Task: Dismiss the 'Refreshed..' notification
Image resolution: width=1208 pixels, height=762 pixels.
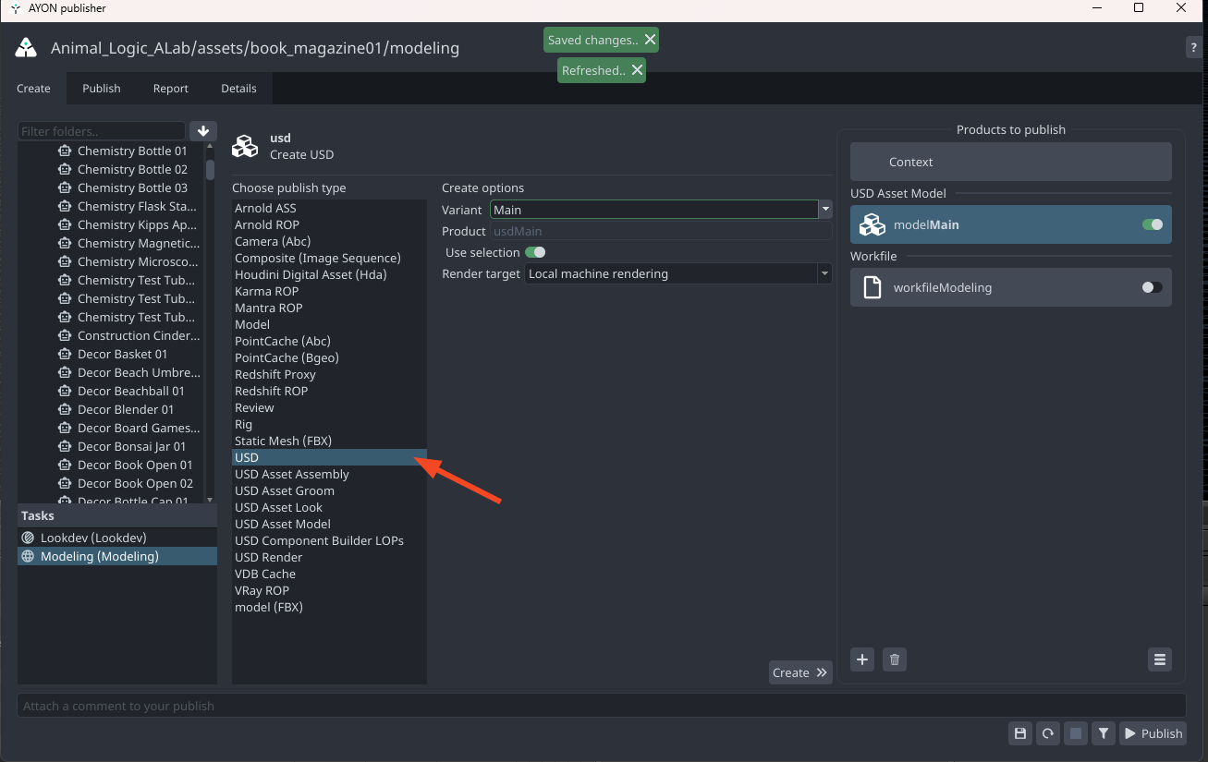Action: pyautogui.click(x=637, y=70)
